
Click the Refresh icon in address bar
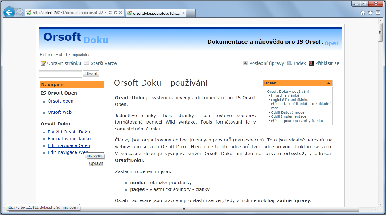[x=116, y=13]
